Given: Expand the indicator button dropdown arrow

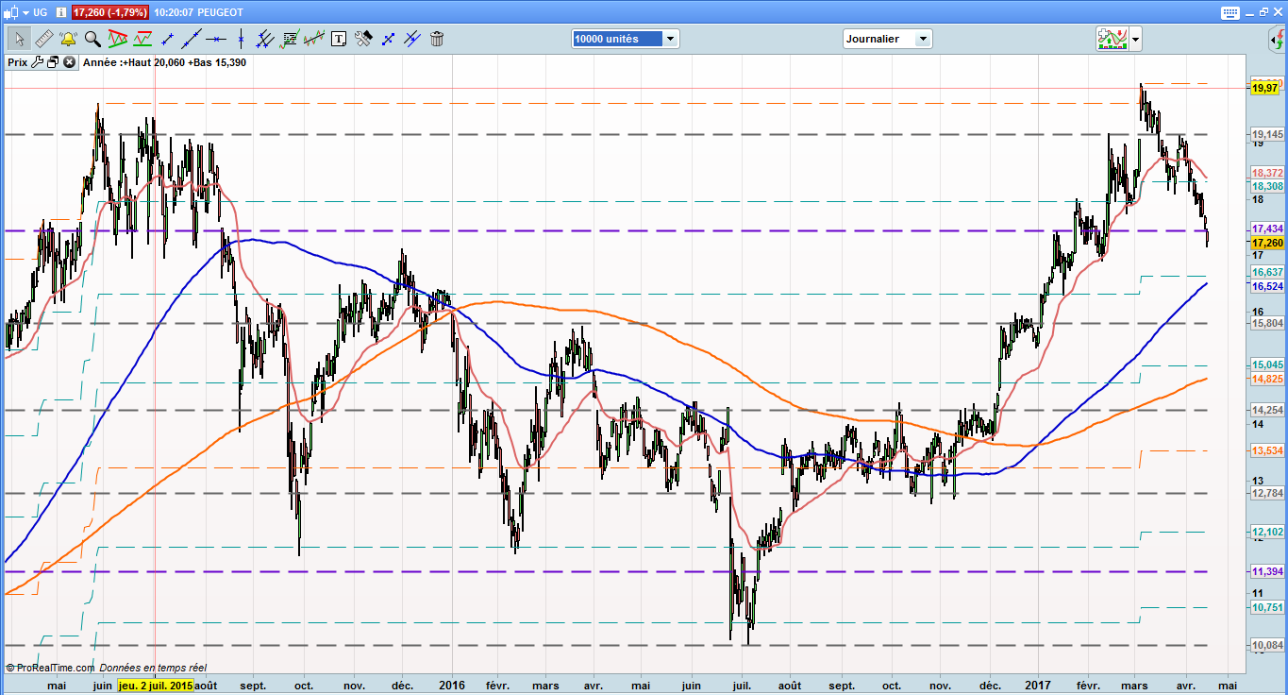Looking at the screenshot, I should [1135, 40].
